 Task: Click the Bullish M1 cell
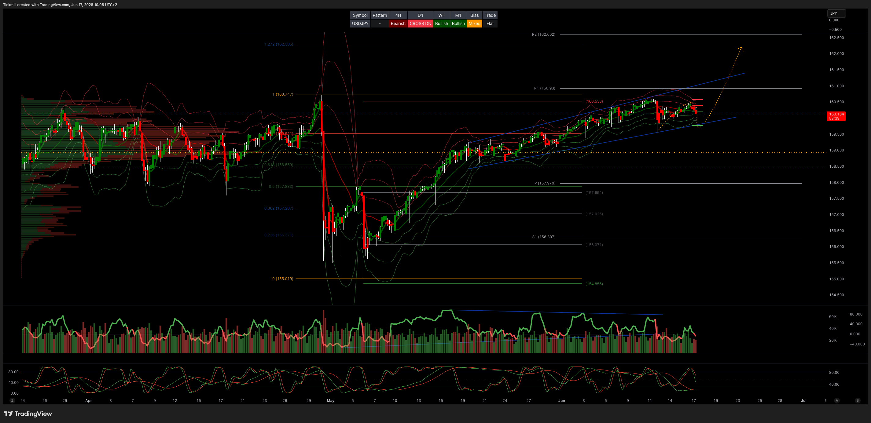coord(458,24)
